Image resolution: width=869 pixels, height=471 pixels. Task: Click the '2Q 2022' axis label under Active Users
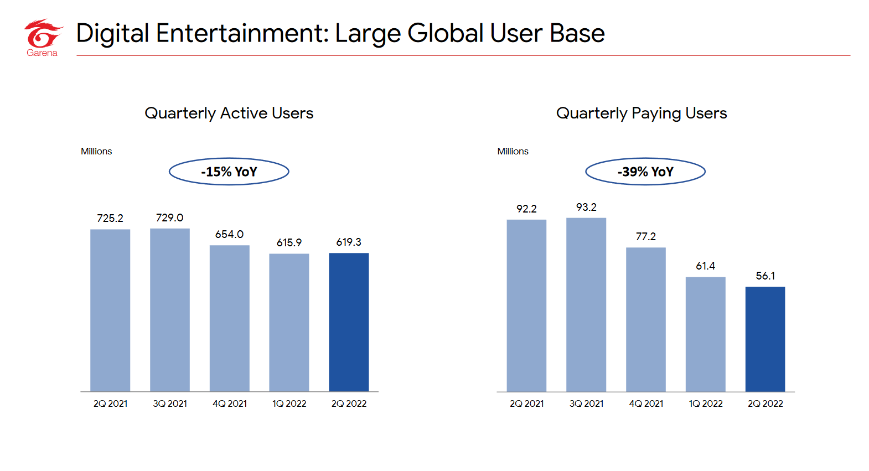[349, 403]
